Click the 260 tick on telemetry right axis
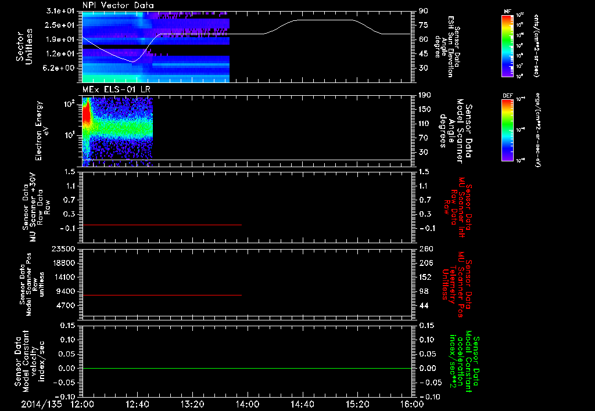Screen dimensions: 595x411 [x=425, y=248]
